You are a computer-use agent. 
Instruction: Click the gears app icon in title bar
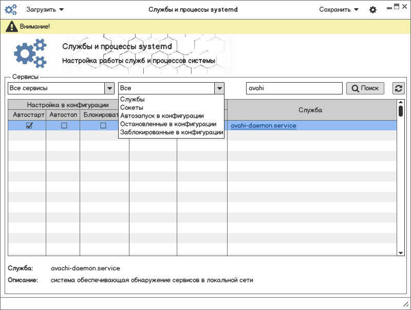(11, 9)
